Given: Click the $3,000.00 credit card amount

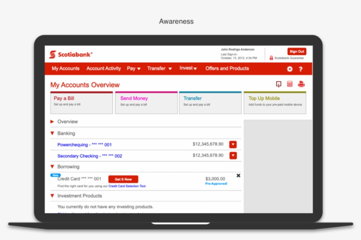Looking at the screenshot, I should click(x=215, y=179).
